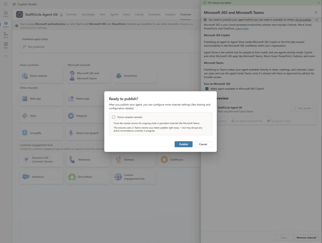Image resolution: width=322 pixels, height=243 pixels.
Task: Open the app launcher grid icon
Action: [x=6, y=4]
